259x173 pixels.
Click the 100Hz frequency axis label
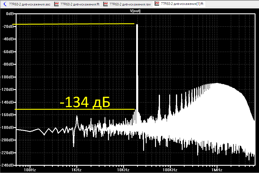(x=30, y=170)
